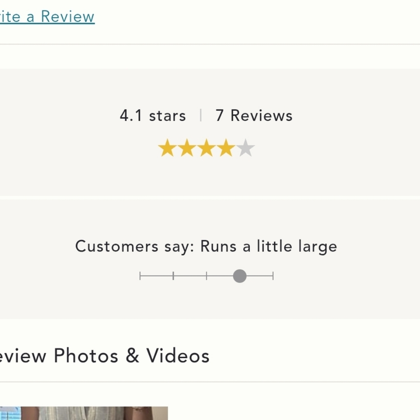Click the 4.1 stars rating text
This screenshot has width=420, height=420.
point(153,116)
